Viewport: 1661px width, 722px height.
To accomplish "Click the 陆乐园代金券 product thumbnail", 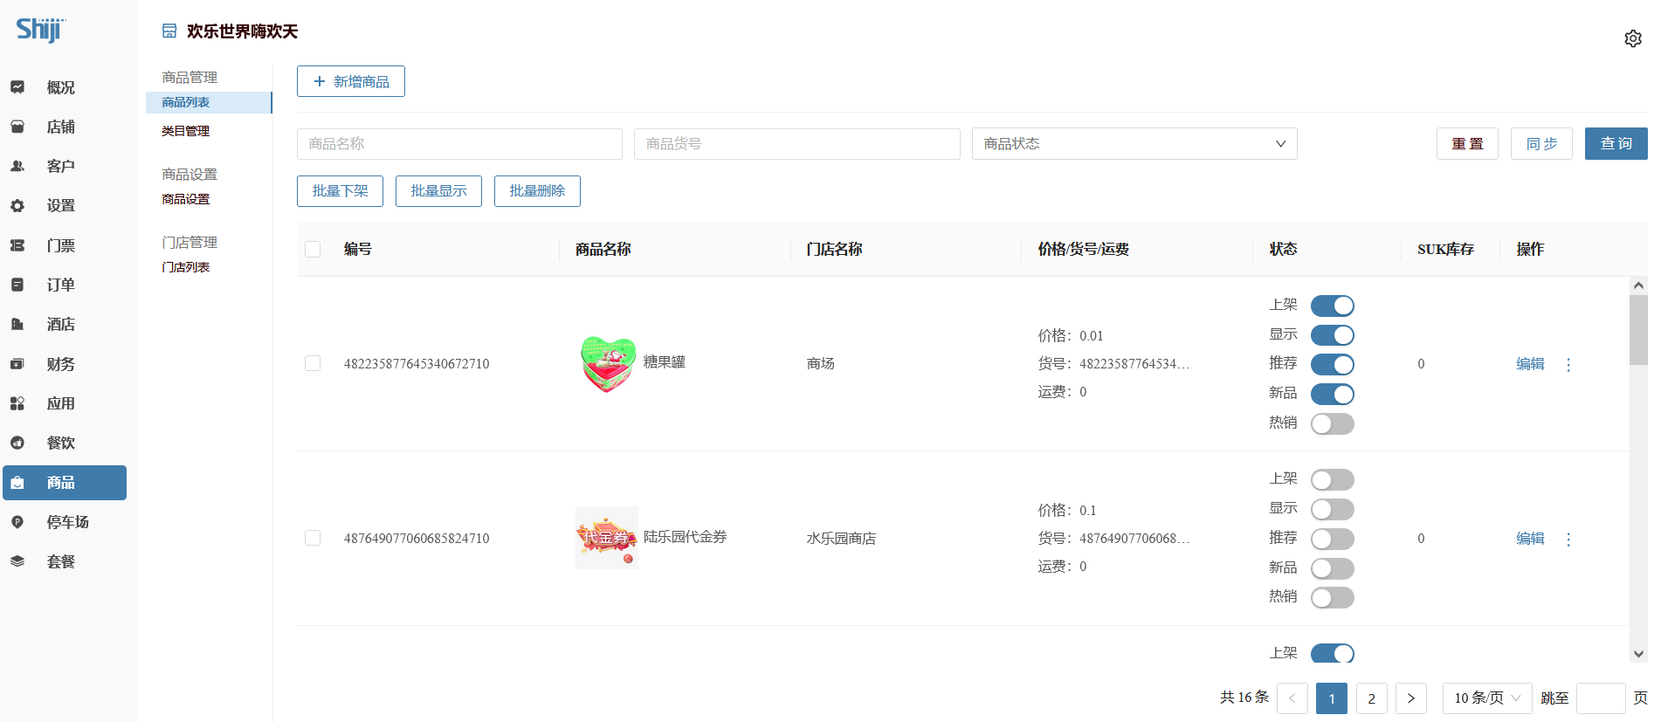I will tap(607, 538).
